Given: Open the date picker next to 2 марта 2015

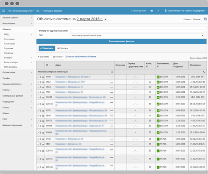Looking at the screenshot, I should pos(105,19).
